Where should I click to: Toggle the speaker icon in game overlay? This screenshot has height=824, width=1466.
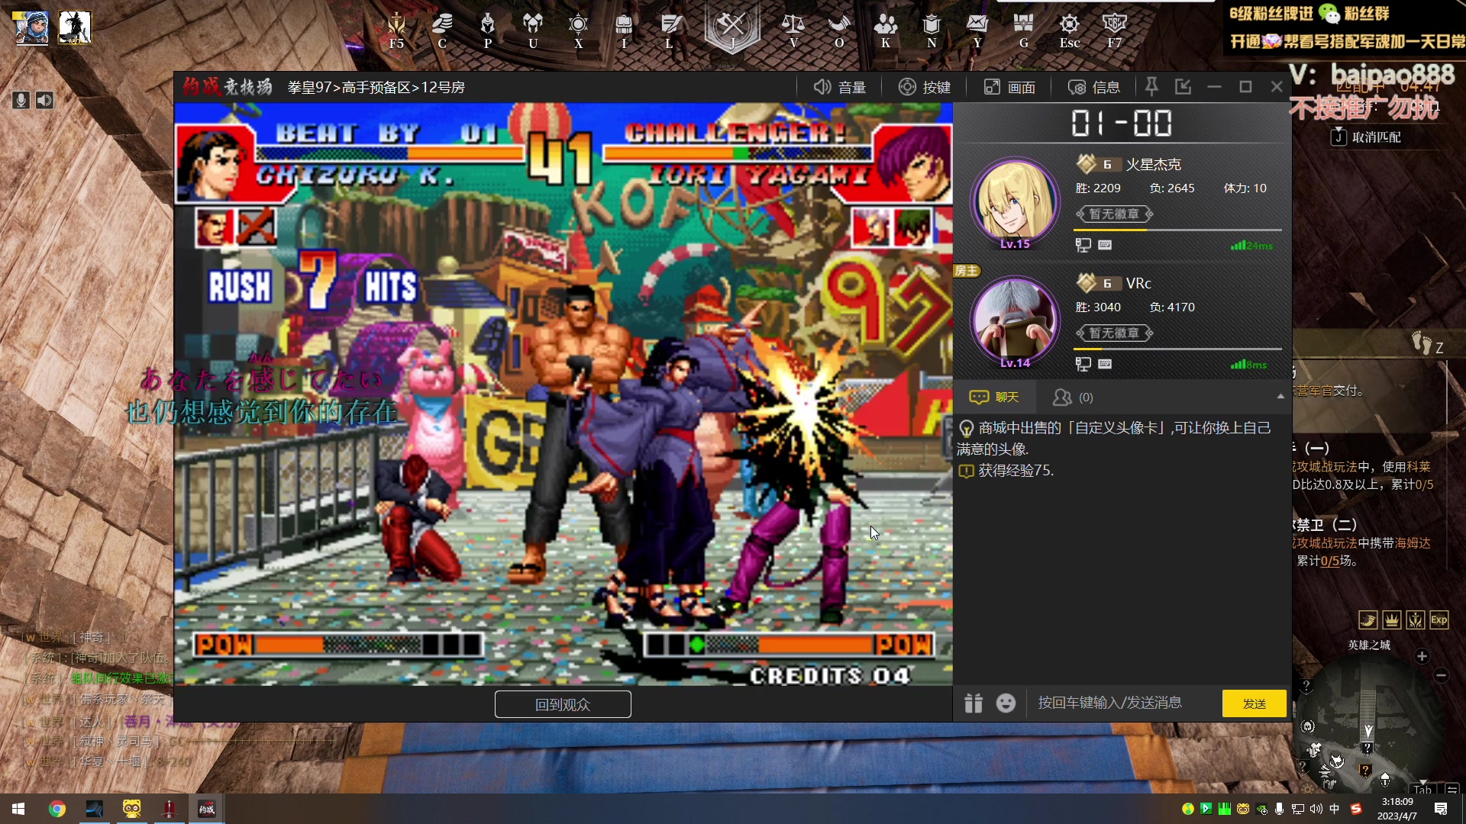click(45, 100)
